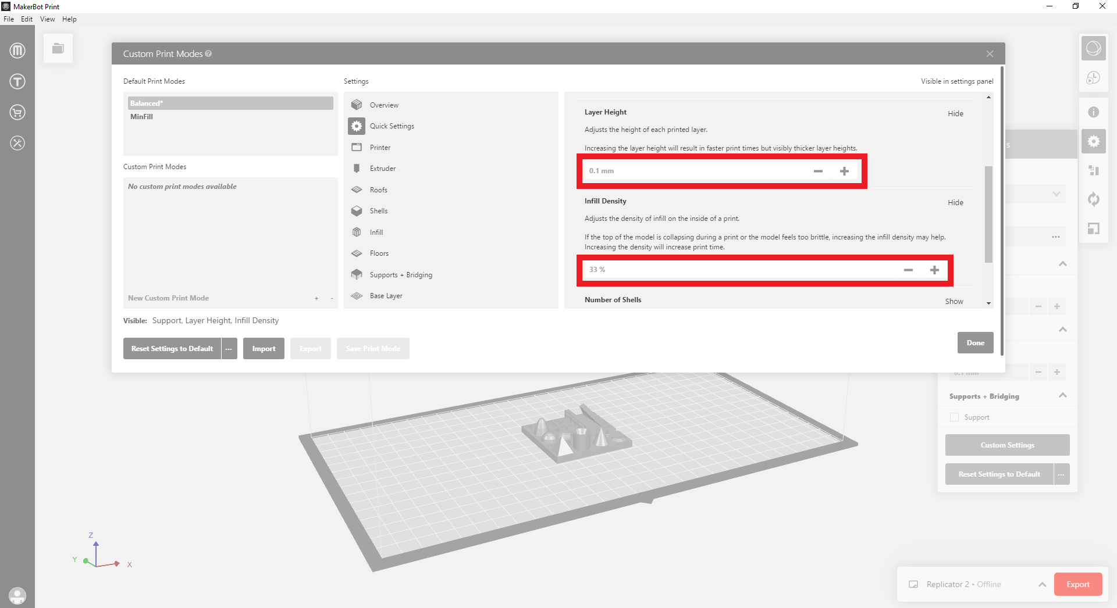Image resolution: width=1117 pixels, height=608 pixels.
Task: Show Number of Shells in settings panel
Action: 954,302
